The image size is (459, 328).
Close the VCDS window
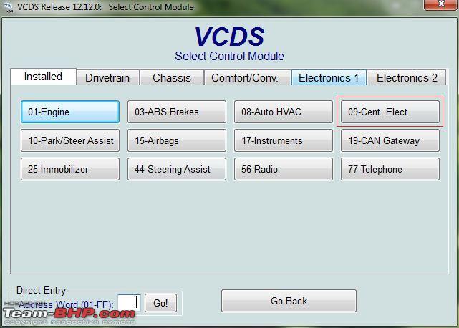pos(441,4)
